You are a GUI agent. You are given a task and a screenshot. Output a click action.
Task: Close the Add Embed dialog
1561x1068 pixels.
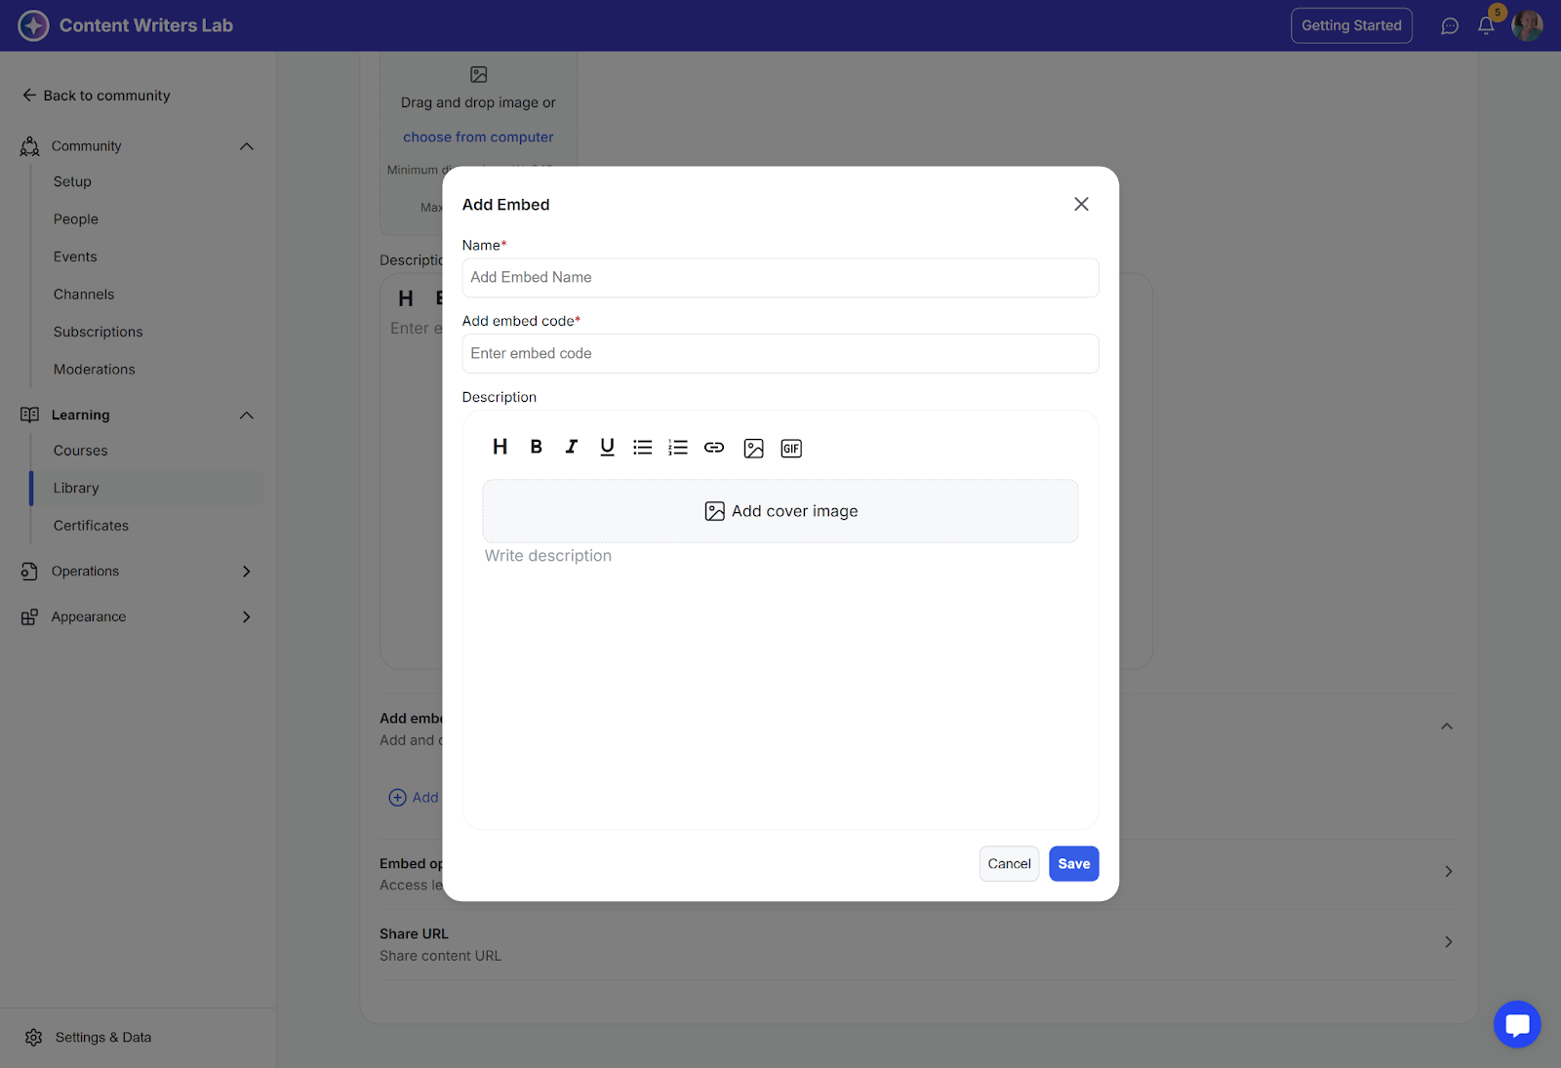[1081, 204]
